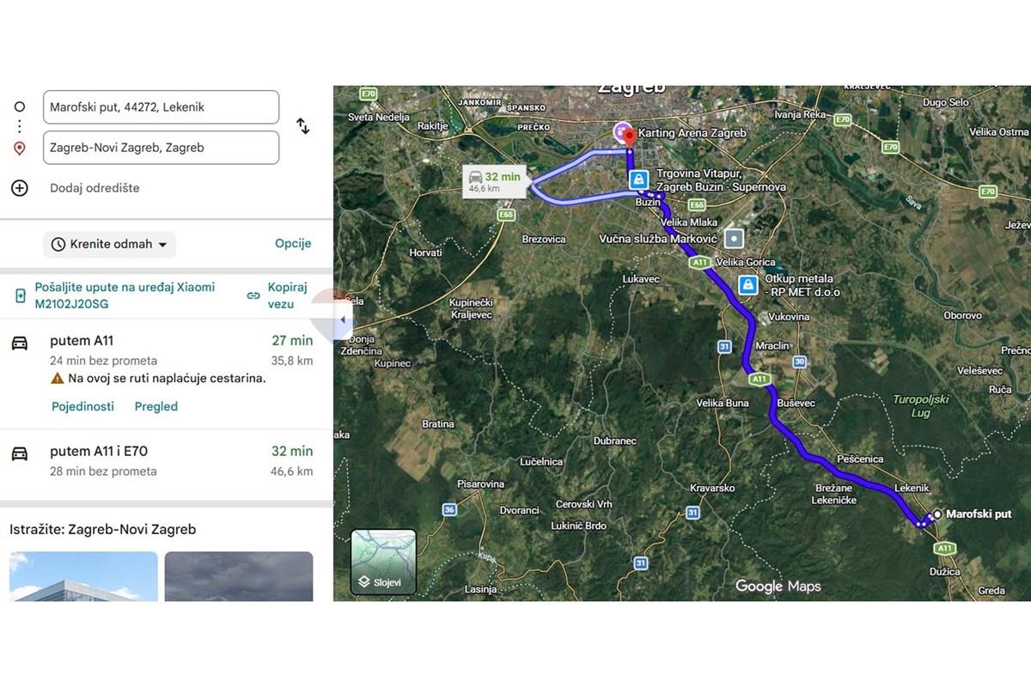Open Pregled for route A11

point(156,407)
